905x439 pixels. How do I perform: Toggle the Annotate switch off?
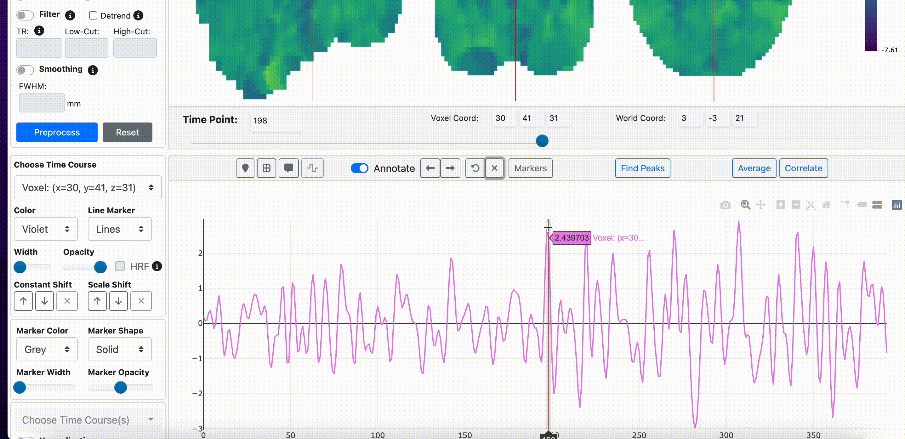click(x=359, y=168)
